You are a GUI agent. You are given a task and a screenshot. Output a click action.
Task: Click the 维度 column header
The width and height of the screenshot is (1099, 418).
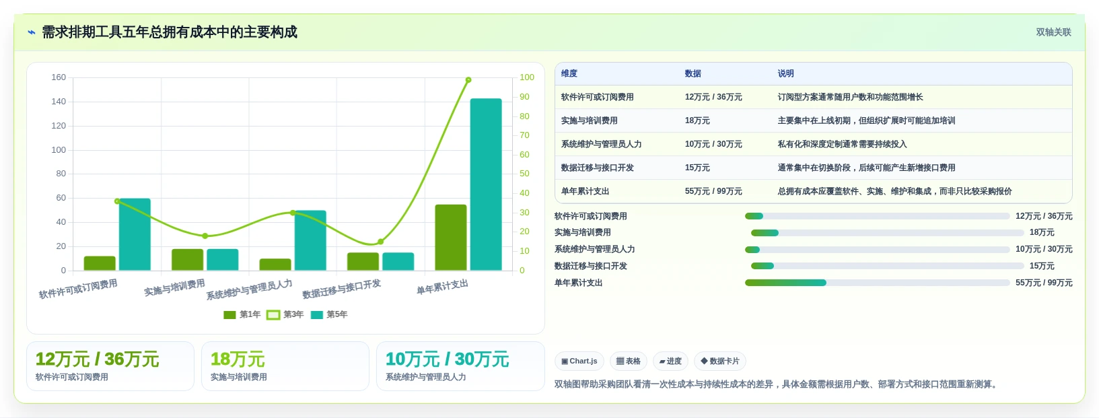click(569, 73)
